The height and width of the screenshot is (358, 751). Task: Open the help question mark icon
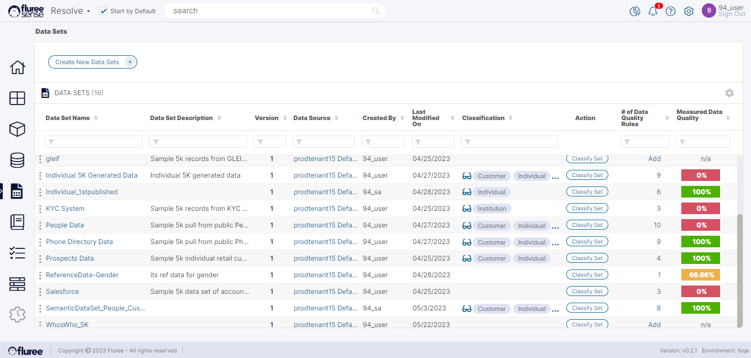670,11
